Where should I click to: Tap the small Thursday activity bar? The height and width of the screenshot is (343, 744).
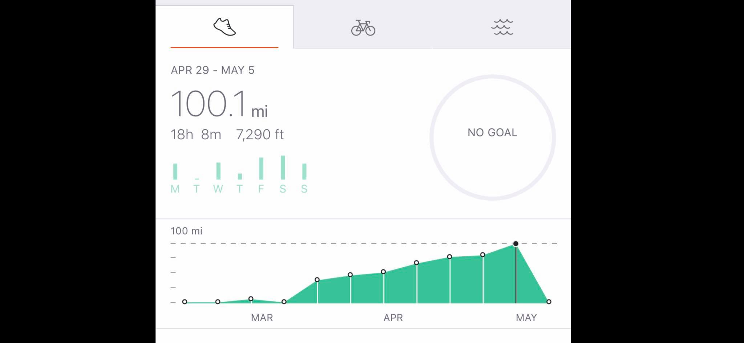click(x=240, y=176)
